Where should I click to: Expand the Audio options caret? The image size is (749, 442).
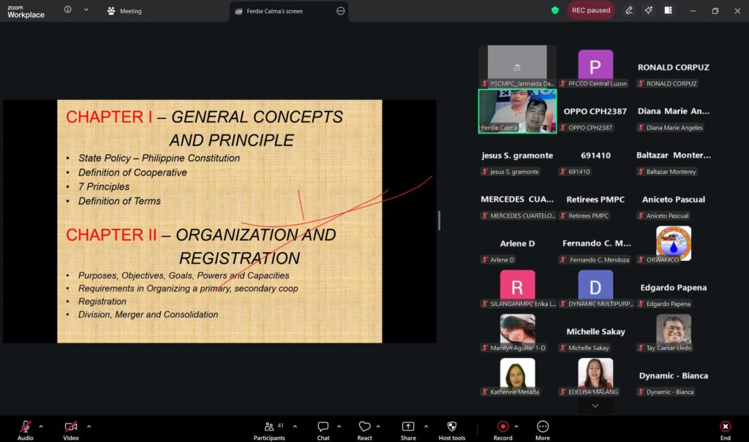tap(41, 426)
